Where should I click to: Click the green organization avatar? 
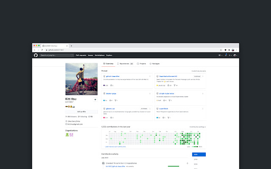coord(67,134)
